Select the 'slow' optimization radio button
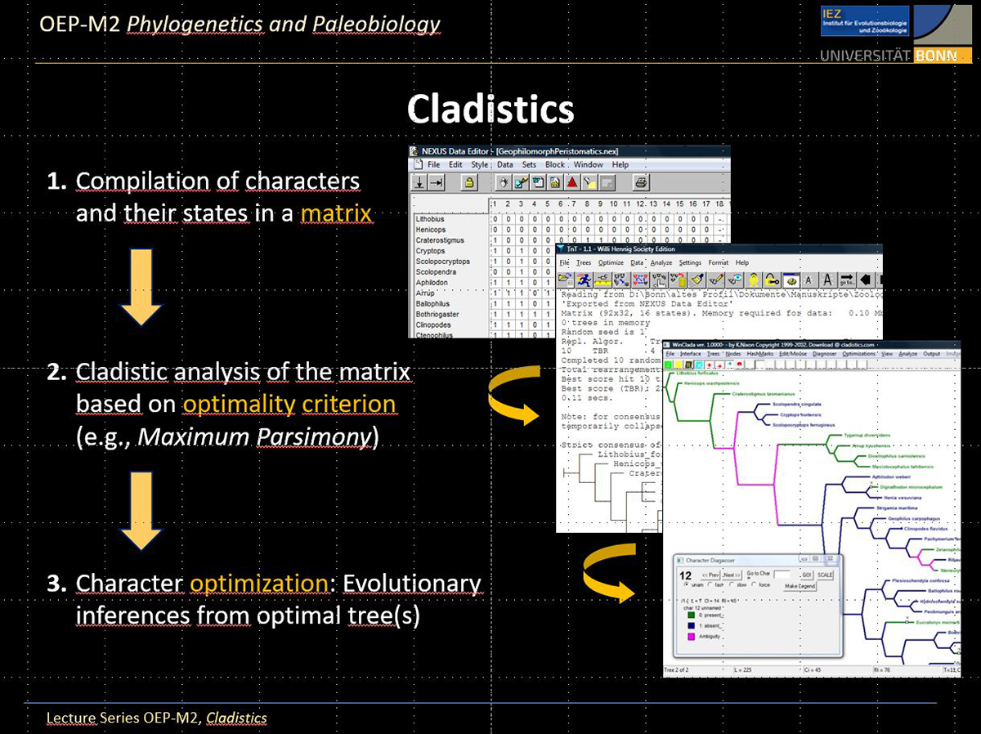 (732, 584)
